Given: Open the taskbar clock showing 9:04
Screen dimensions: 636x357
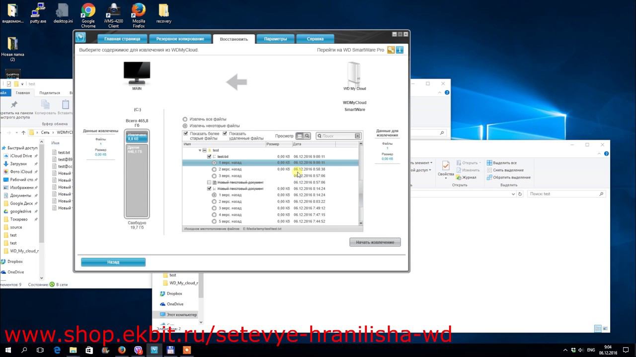Looking at the screenshot, I should [608, 350].
